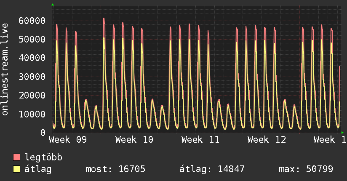Image resolution: width=347 pixels, height=181 pixels.
Task: Click the most: 16705 value
Action: 115,169
